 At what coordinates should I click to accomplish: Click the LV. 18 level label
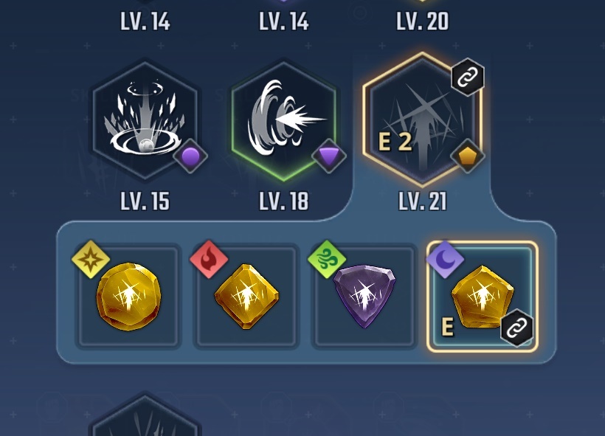coord(283,201)
